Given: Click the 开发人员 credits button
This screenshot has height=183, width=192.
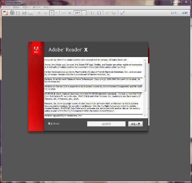Looking at the screenshot, I should click(x=136, y=124).
